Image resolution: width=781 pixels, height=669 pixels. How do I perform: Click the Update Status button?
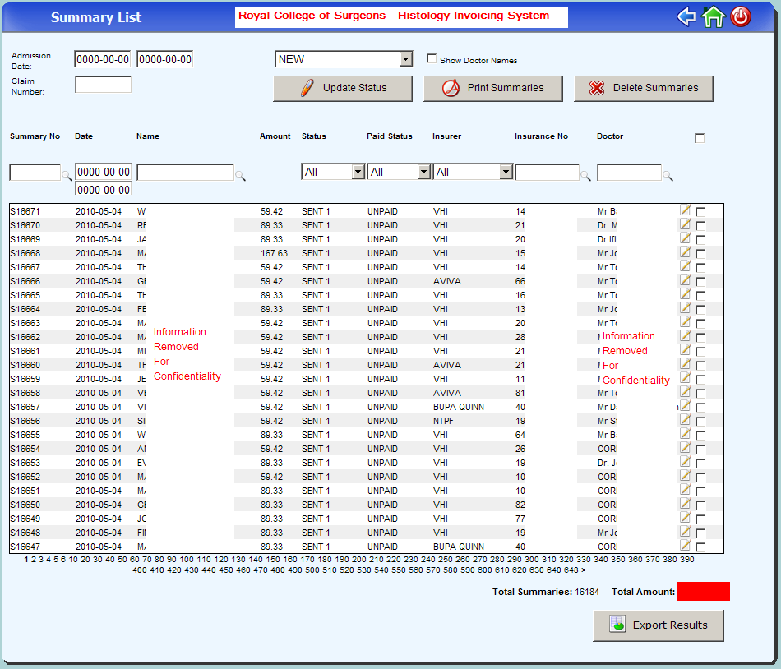(x=343, y=88)
